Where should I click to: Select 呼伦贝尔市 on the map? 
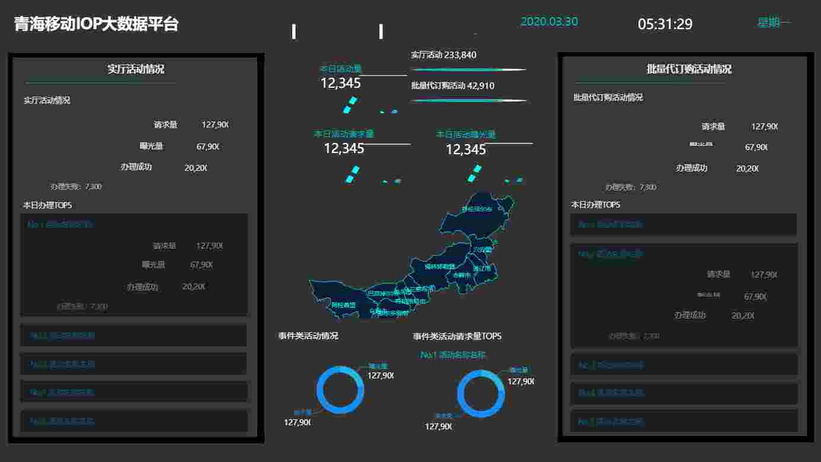click(477, 209)
